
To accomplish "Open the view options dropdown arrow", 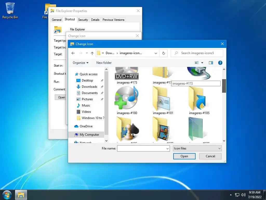I will [x=202, y=63].
